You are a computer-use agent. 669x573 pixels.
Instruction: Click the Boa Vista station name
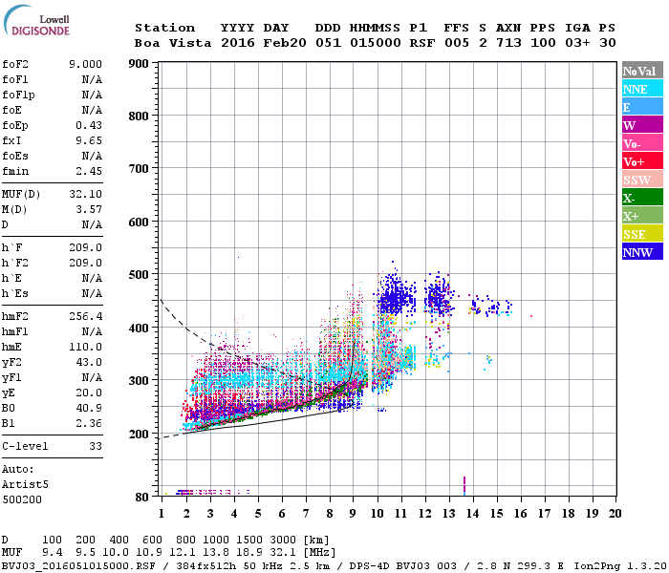[x=173, y=43]
